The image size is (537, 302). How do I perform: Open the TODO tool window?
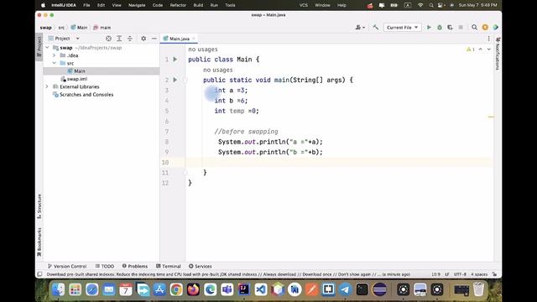click(x=105, y=266)
